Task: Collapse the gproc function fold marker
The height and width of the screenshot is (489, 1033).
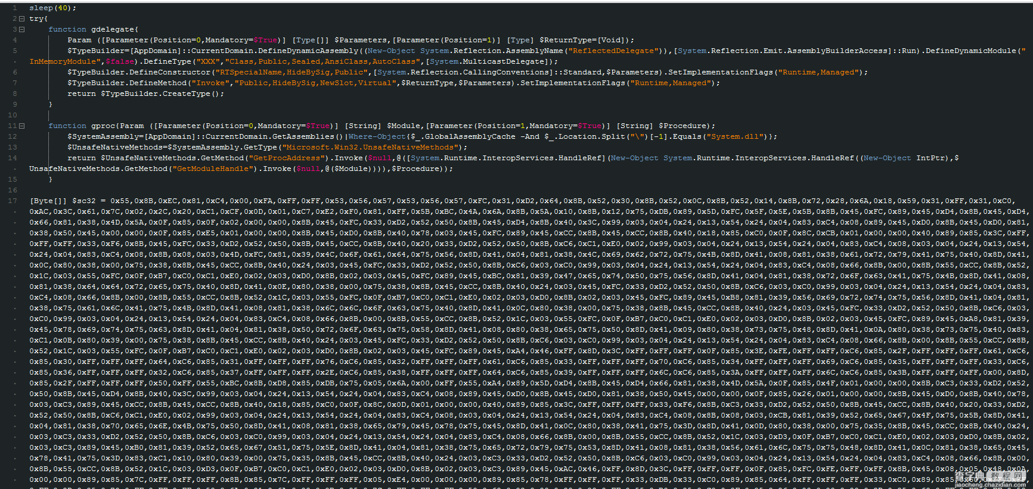Action: click(21, 126)
